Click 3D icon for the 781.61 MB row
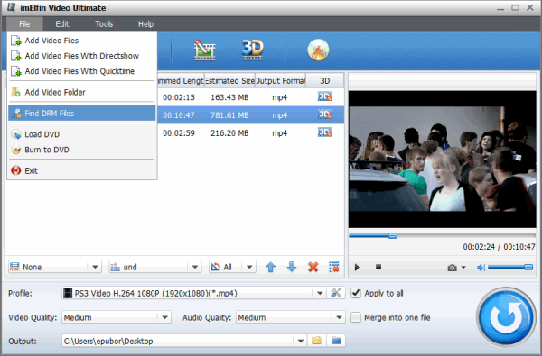 click(324, 114)
